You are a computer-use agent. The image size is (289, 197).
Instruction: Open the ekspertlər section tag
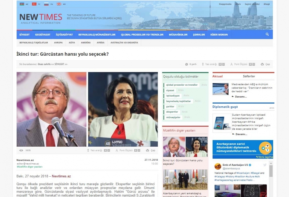[x=172, y=112]
